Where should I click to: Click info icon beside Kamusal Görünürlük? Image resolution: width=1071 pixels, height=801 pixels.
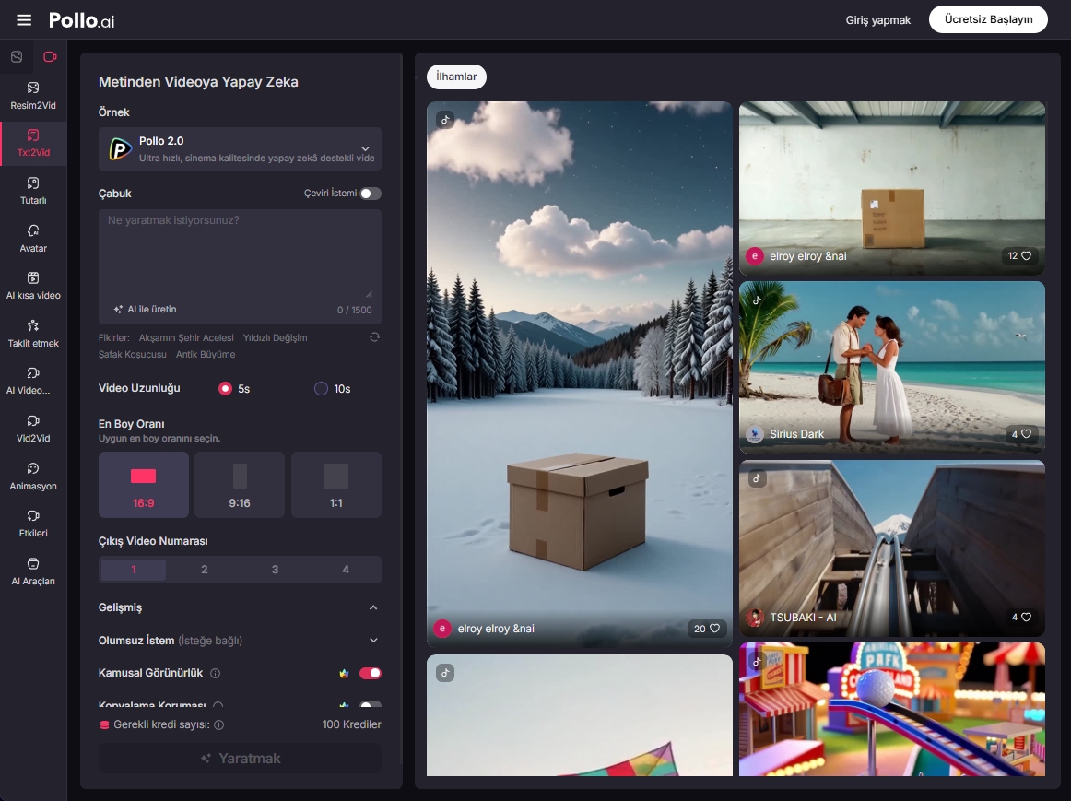[x=215, y=674]
